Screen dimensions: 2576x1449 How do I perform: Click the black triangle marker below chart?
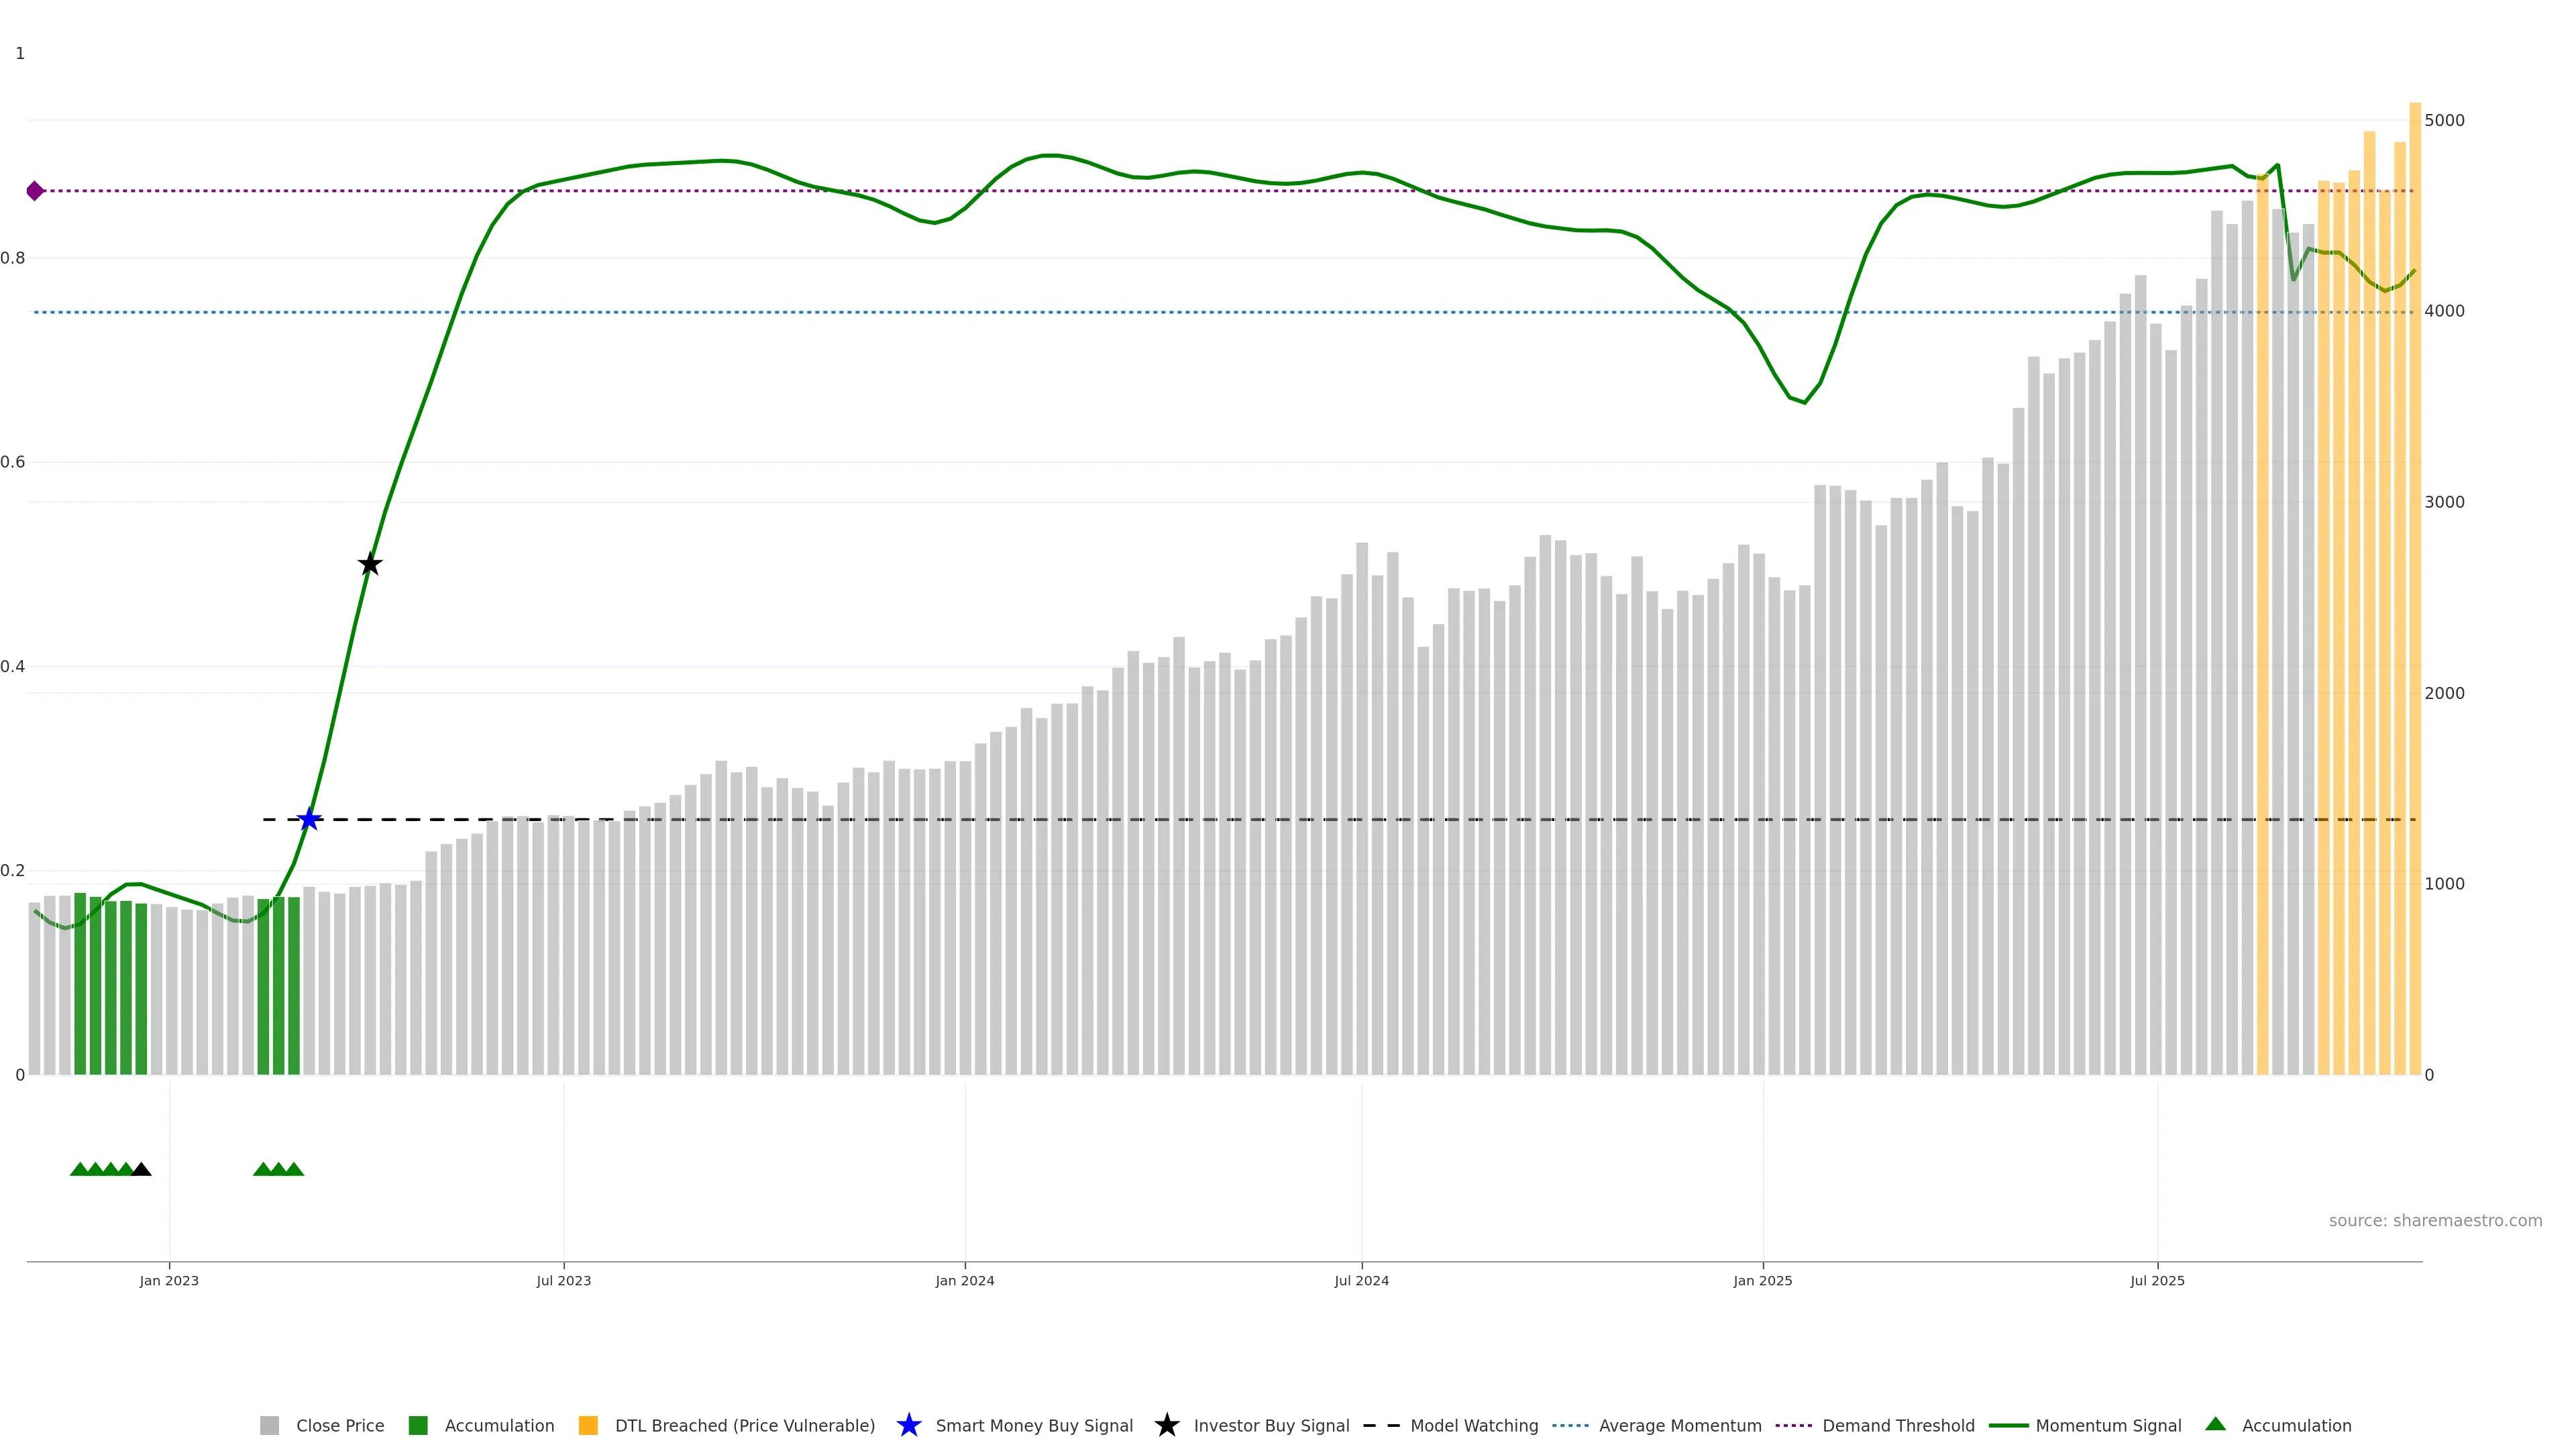[x=141, y=1169]
